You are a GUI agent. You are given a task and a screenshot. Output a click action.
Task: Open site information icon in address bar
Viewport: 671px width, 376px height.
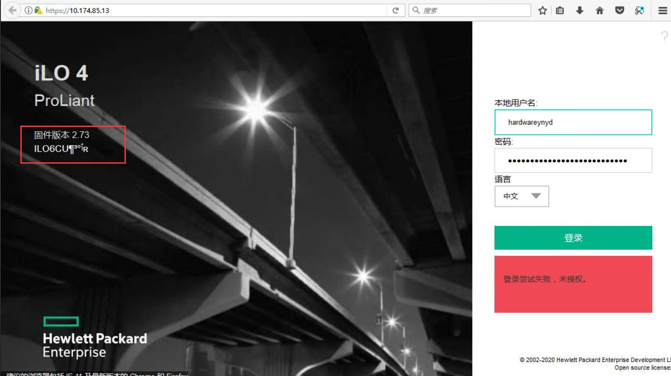[28, 10]
